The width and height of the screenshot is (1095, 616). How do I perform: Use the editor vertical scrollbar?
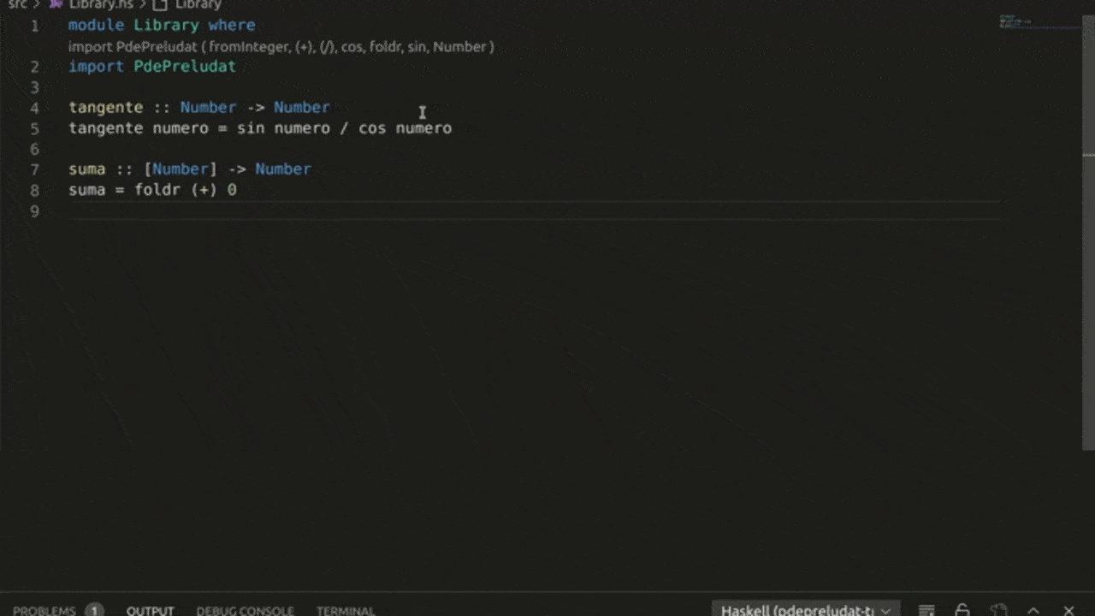click(x=1088, y=231)
